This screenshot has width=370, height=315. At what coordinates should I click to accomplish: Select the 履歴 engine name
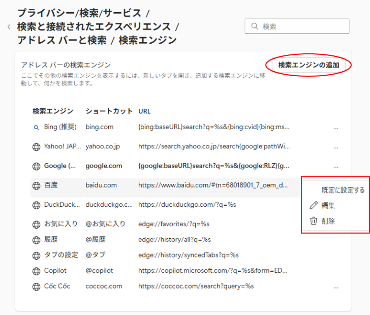tap(51, 239)
